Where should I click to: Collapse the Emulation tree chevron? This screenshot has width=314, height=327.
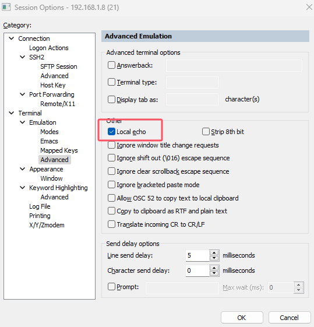pyautogui.click(x=23, y=122)
